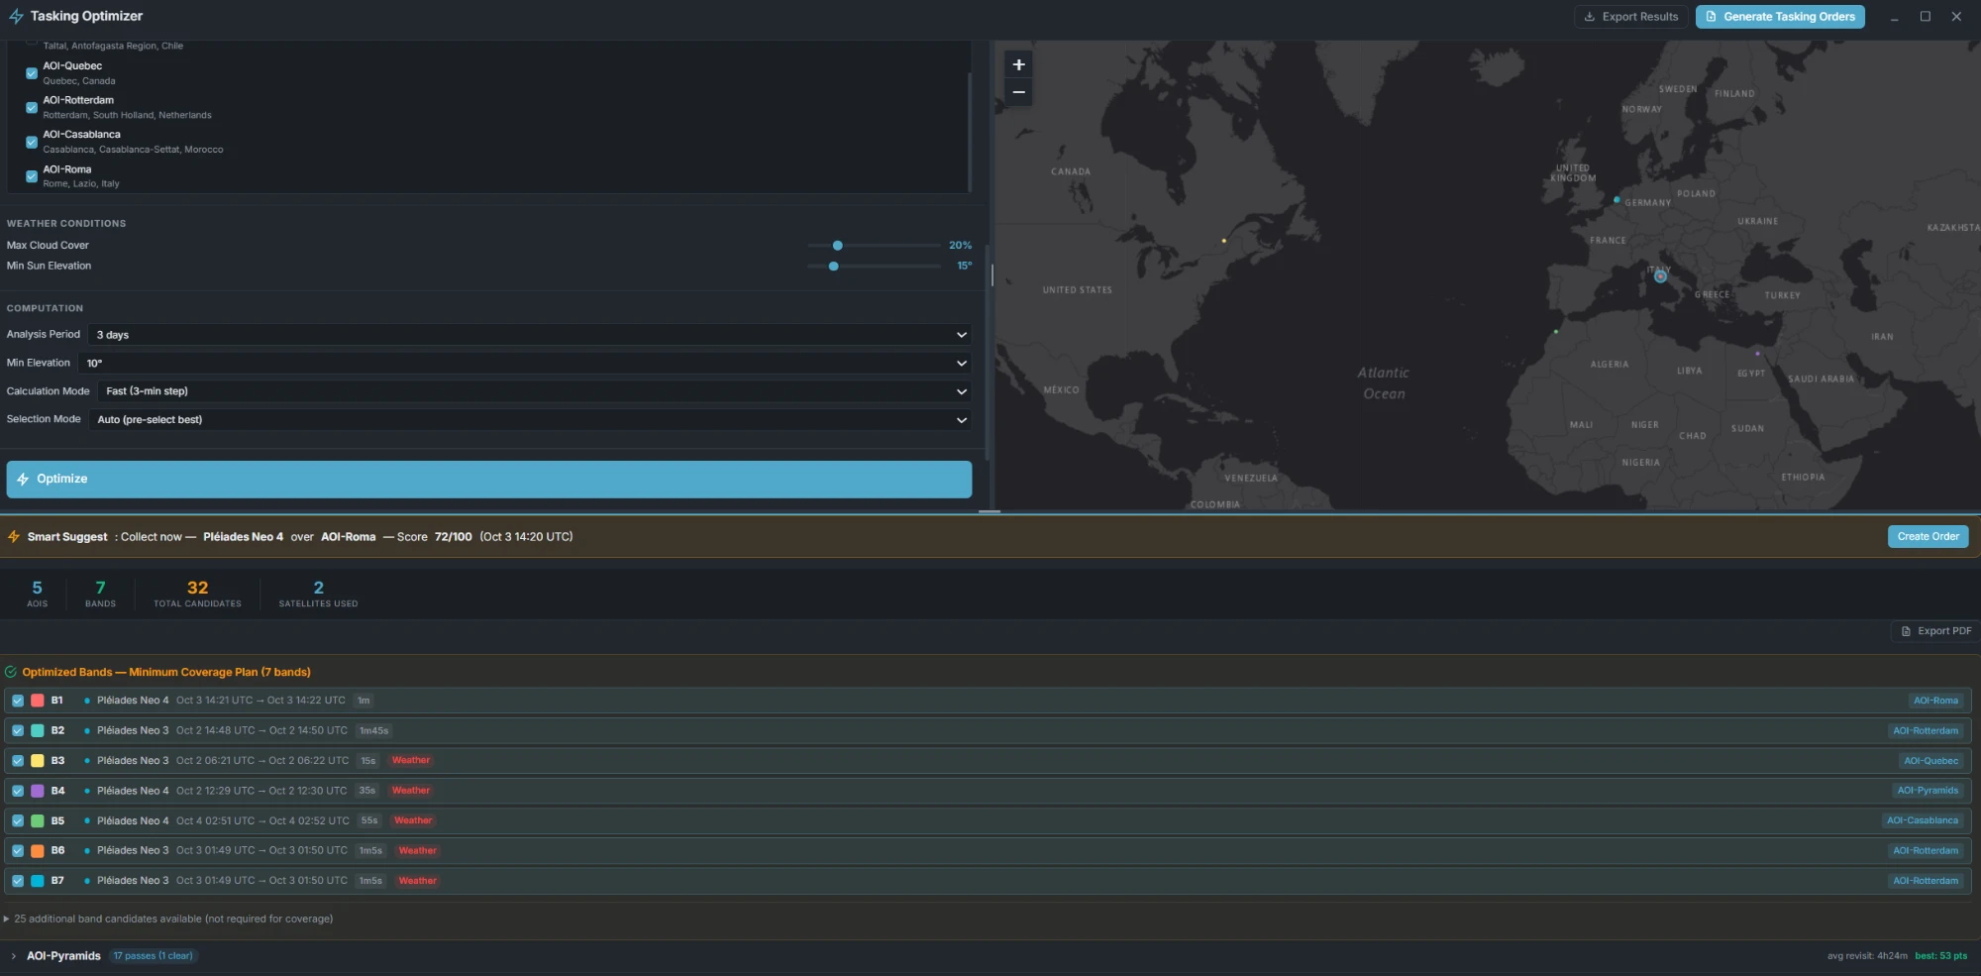The width and height of the screenshot is (1981, 976).
Task: Open the Selection Mode dropdown
Action: tap(530, 419)
